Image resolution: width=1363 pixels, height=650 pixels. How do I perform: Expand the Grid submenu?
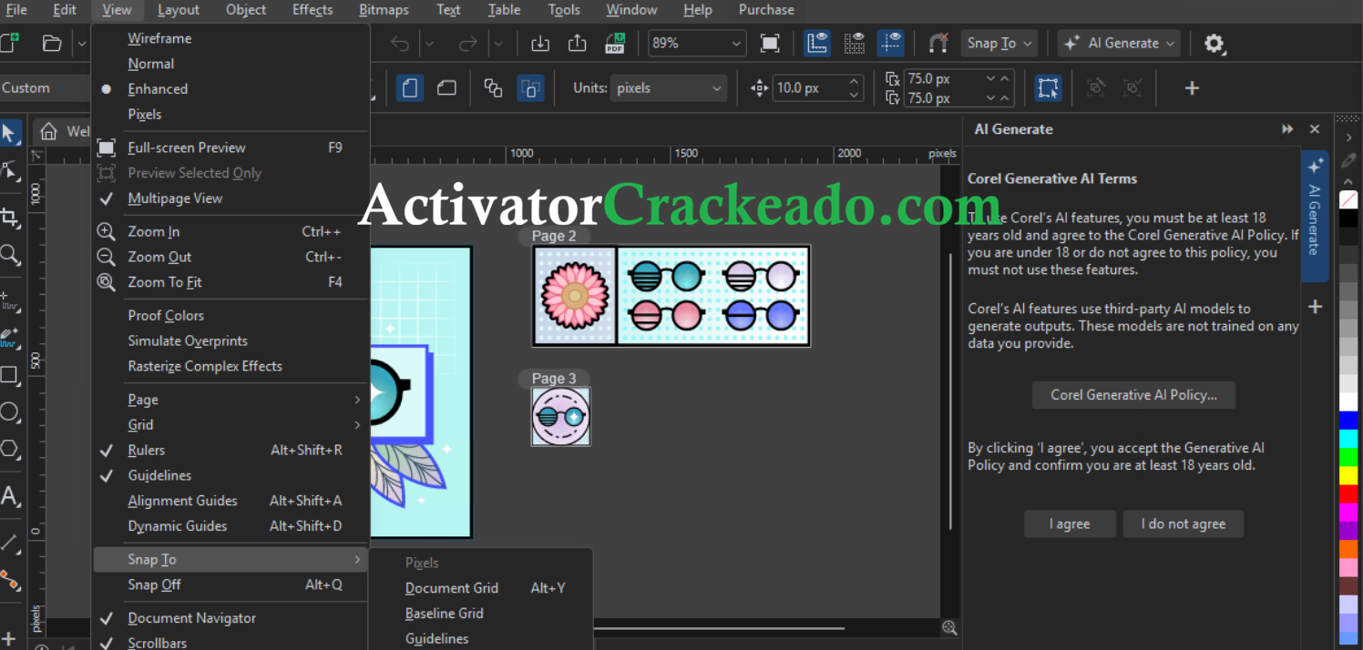231,425
